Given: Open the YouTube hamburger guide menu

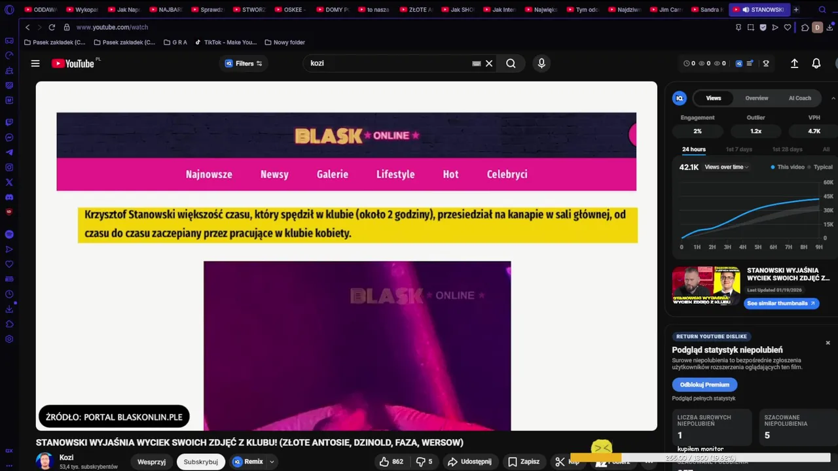Looking at the screenshot, I should click(35, 63).
